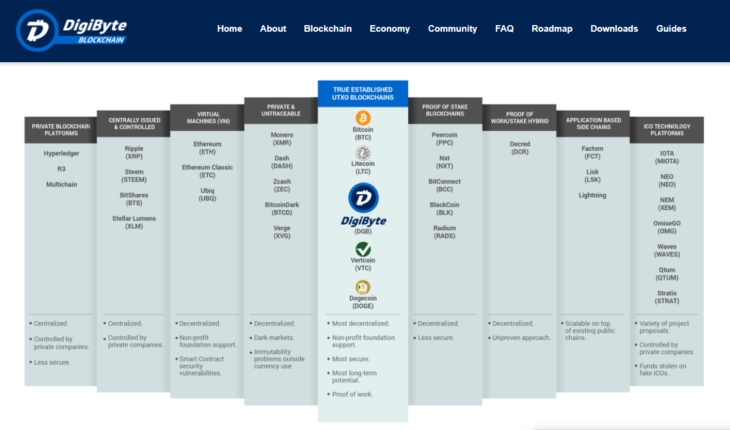This screenshot has height=430, width=730.
Task: Click the 'Unproven approach.' bullet
Action: pos(520,338)
